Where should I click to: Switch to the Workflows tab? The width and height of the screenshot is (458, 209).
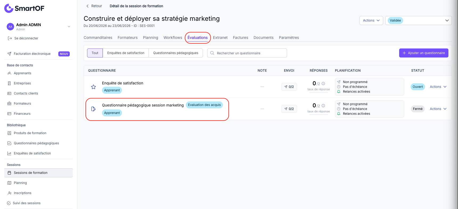pyautogui.click(x=173, y=38)
